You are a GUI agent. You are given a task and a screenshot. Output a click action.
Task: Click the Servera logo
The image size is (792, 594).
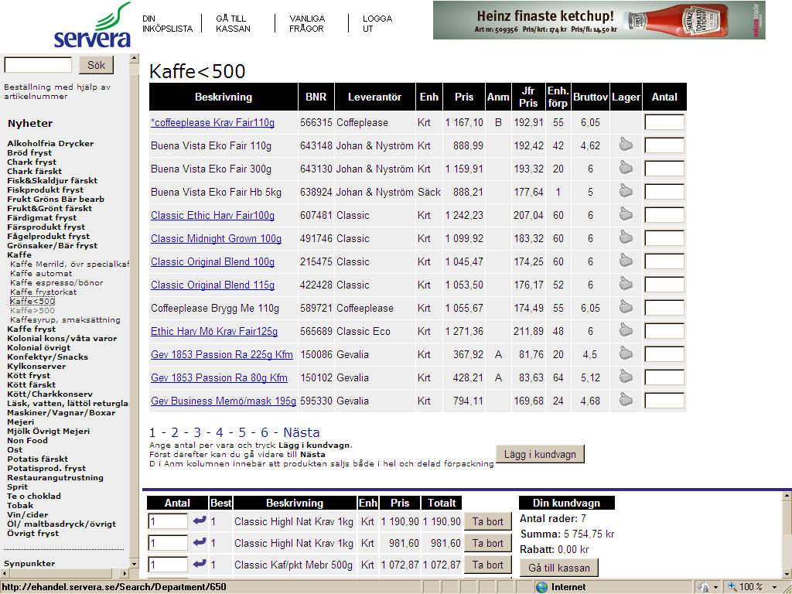(93, 26)
